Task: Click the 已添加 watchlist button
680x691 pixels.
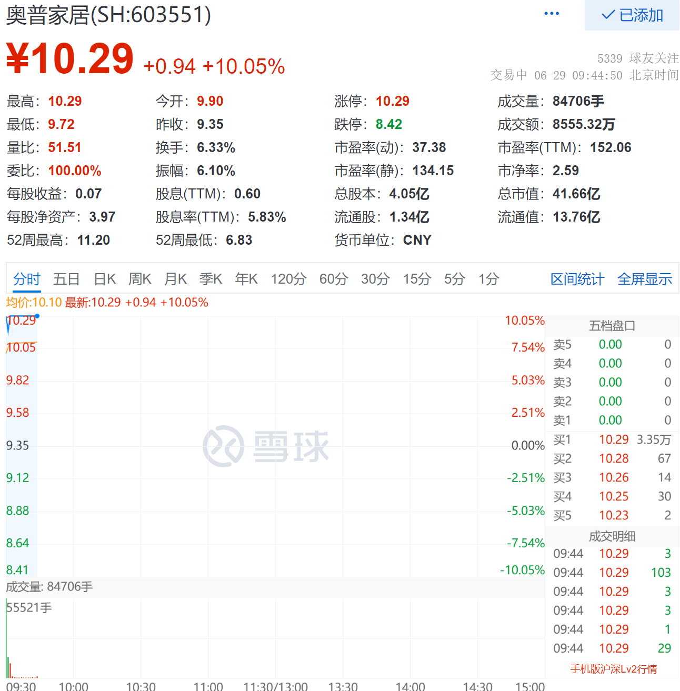Action: point(632,15)
